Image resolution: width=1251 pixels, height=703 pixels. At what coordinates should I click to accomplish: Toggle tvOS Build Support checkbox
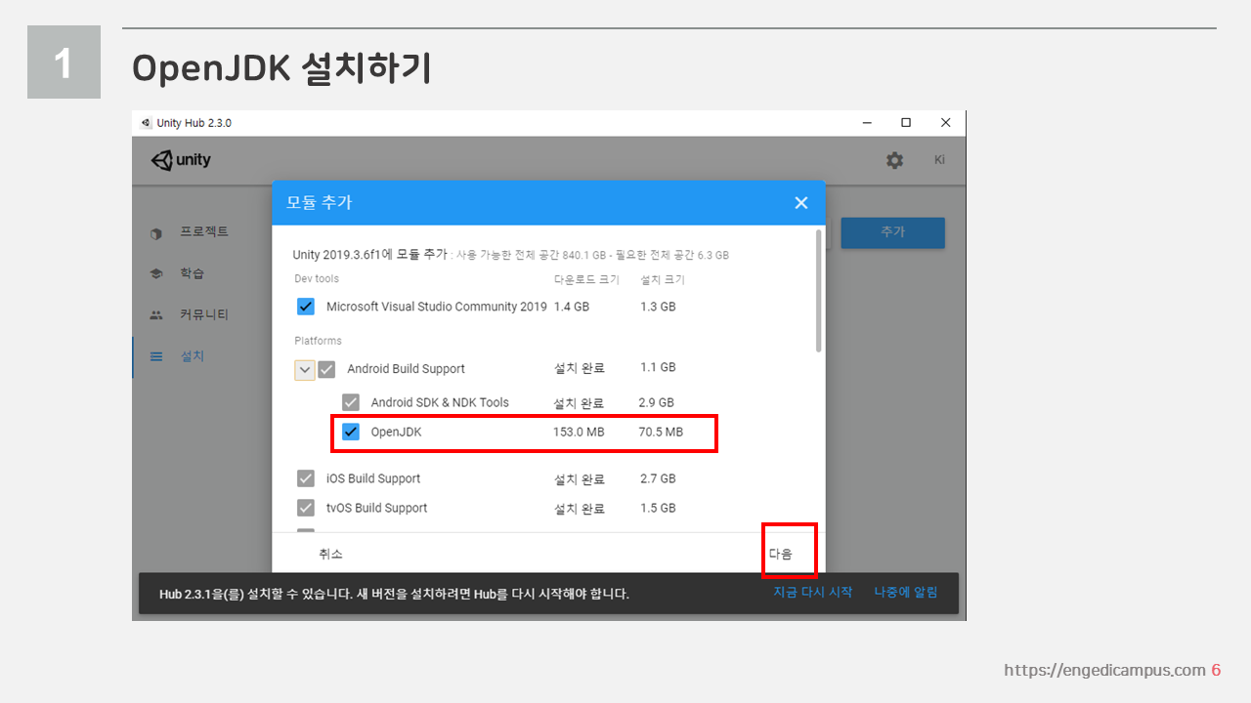pos(306,508)
